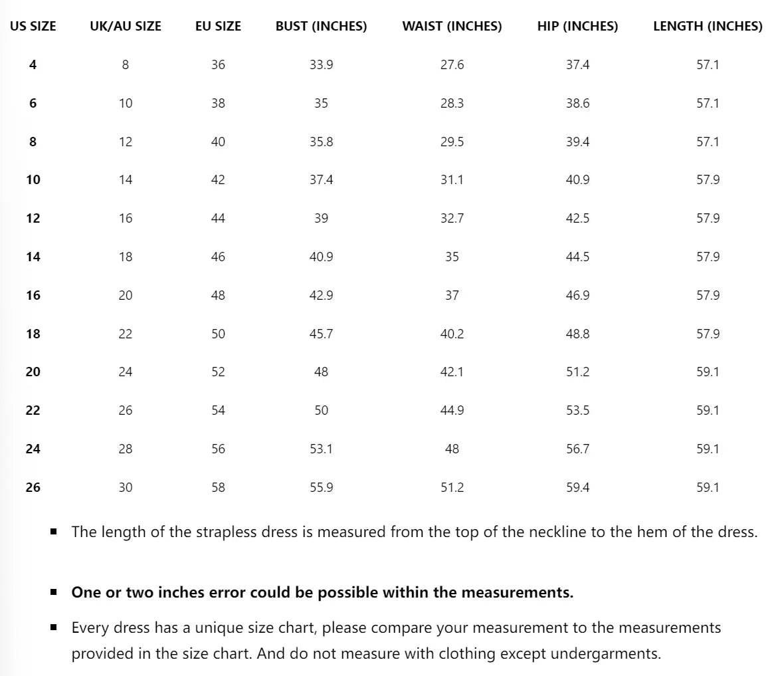Click waist value 31.1 for size 10
This screenshot has height=676, width=780.
[452, 179]
